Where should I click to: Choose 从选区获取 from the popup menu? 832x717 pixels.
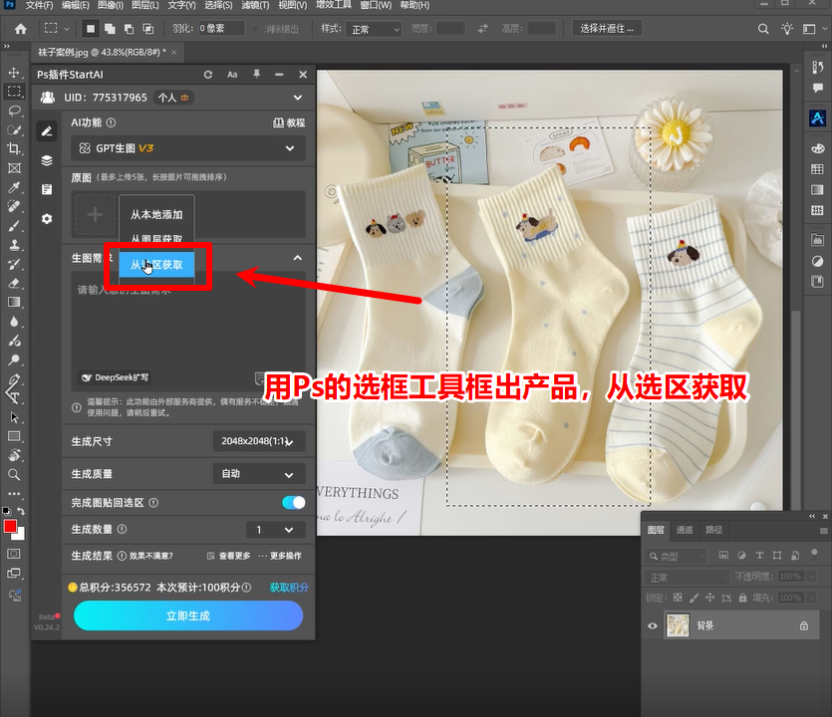(156, 265)
